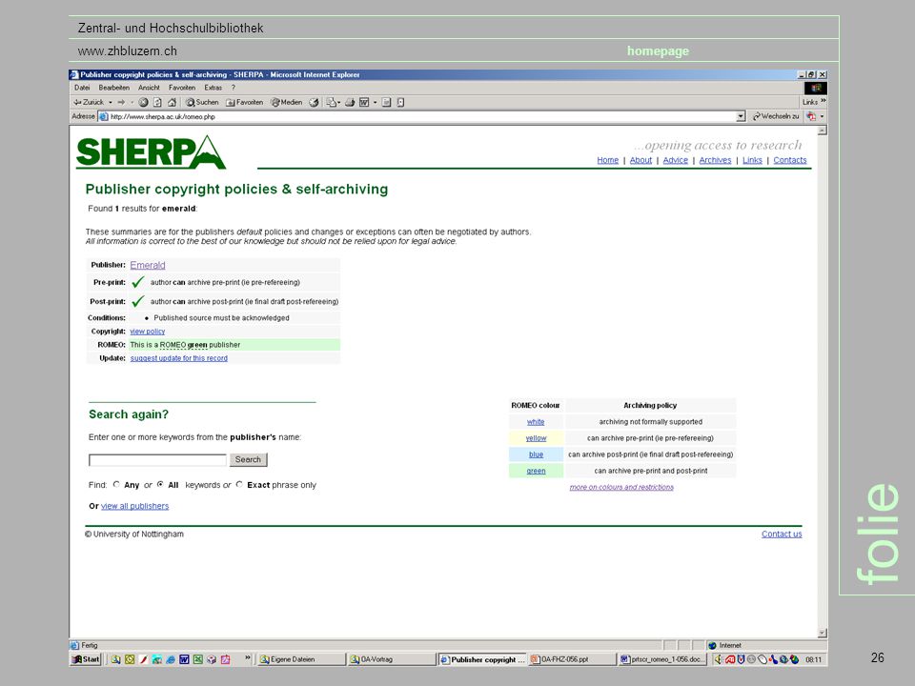Image resolution: width=915 pixels, height=686 pixels.
Task: Open the Contacts navigation link
Action: click(x=790, y=160)
